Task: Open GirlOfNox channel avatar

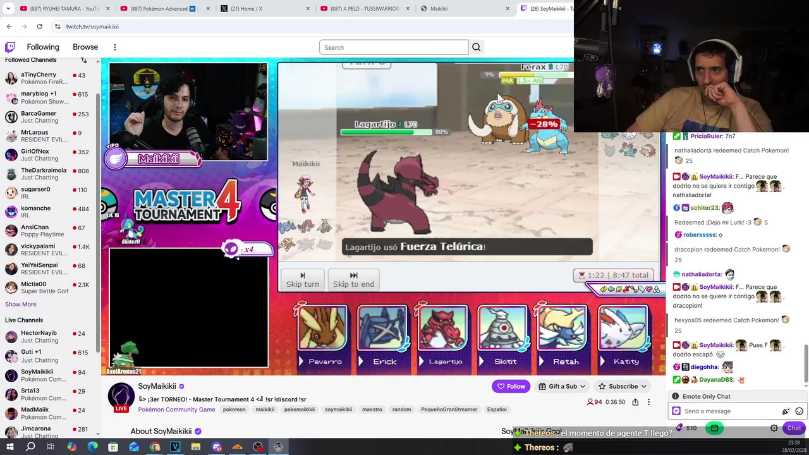Action: pyautogui.click(x=11, y=155)
